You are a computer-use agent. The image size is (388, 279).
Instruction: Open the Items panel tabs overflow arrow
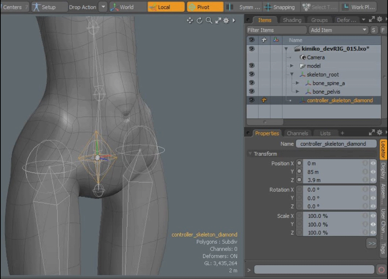(364, 20)
